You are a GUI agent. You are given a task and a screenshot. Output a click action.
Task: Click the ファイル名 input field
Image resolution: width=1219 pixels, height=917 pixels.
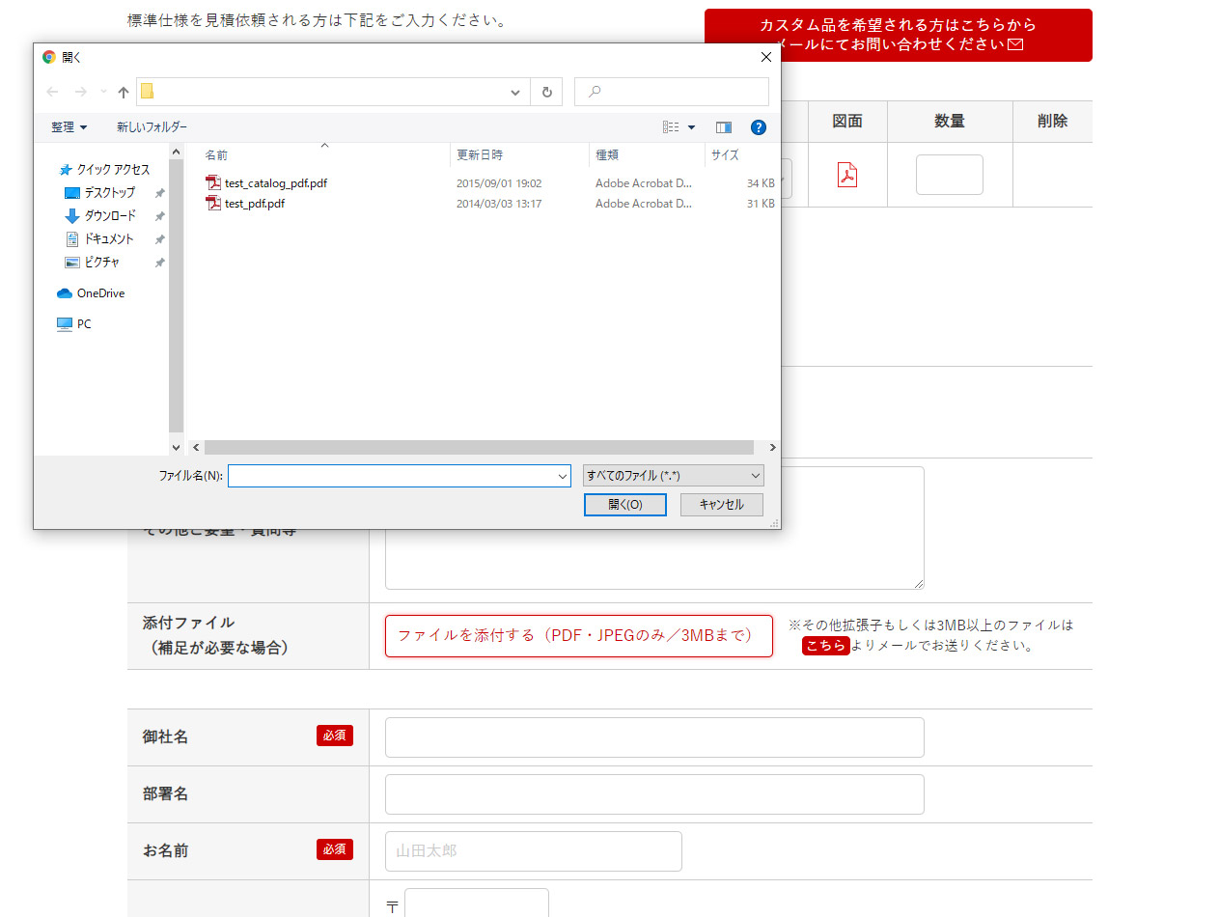392,476
